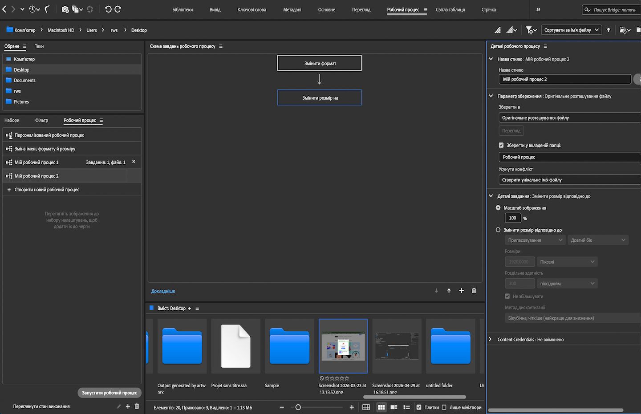The image size is (641, 414).
Task: Rotate counterclockwise using the toolbar icon
Action: tap(108, 9)
